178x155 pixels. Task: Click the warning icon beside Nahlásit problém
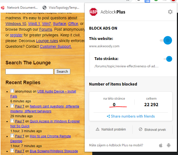(x=97, y=129)
